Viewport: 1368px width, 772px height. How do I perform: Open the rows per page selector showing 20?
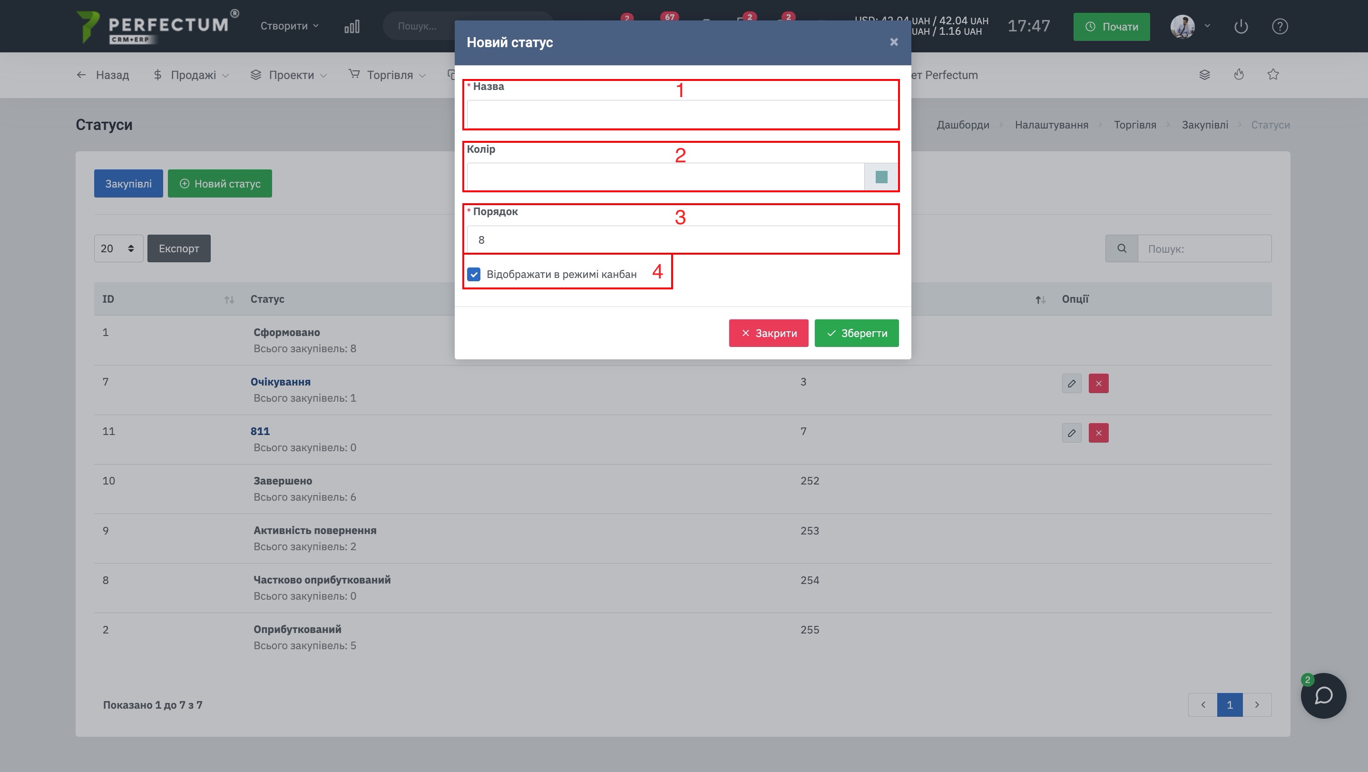point(118,248)
